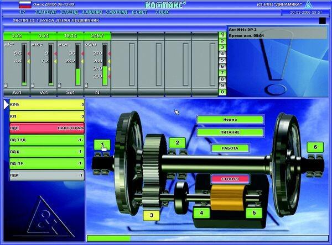This screenshot has height=245, width=332.
Task: Click the Ve1 channel label
Action: click(44, 92)
